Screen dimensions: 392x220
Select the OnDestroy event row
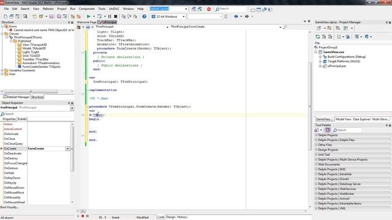pos(11,158)
